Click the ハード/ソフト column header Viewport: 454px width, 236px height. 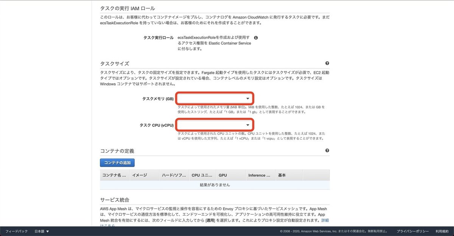point(174,175)
